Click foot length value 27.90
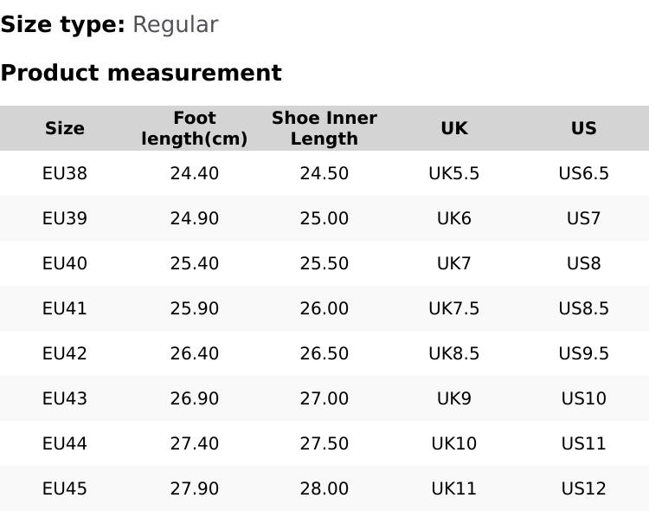The height and width of the screenshot is (511, 649). [x=195, y=488]
